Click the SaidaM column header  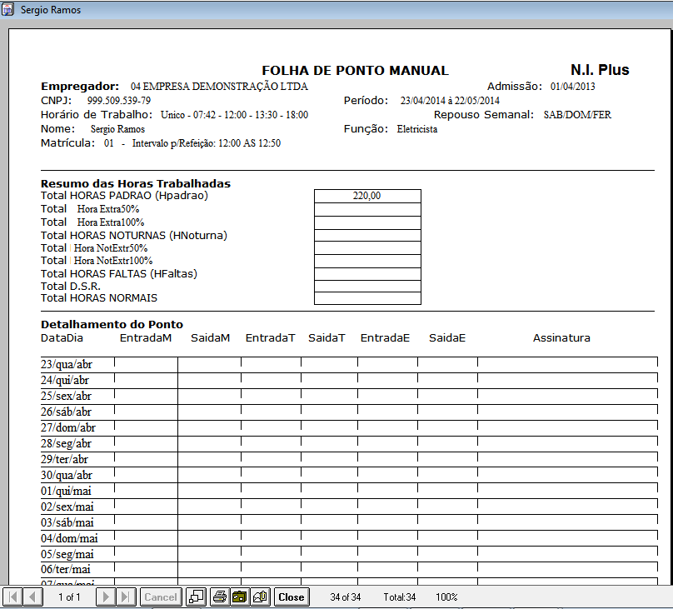tap(210, 337)
